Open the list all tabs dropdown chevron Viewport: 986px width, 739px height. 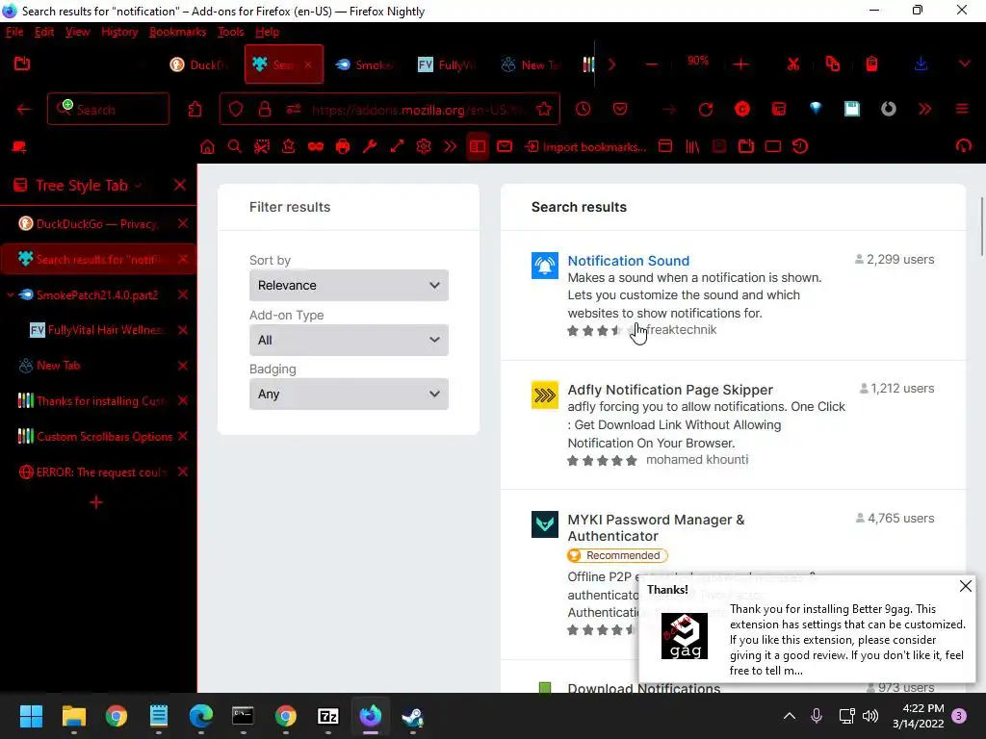(x=965, y=64)
